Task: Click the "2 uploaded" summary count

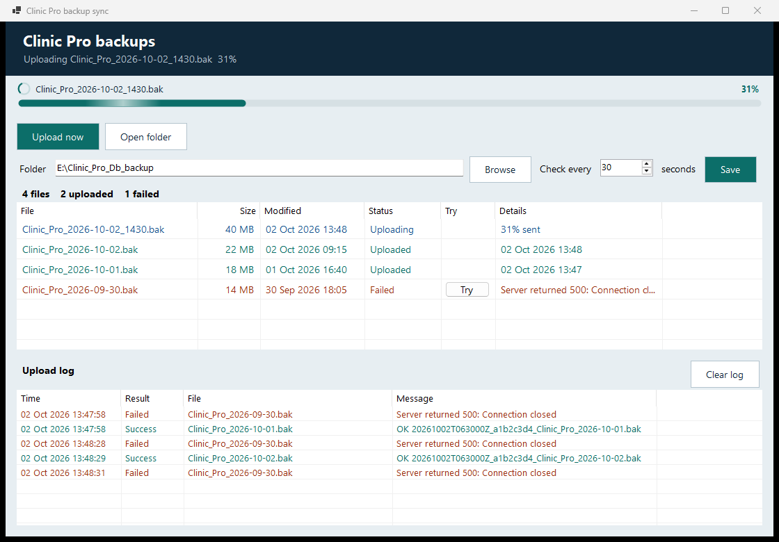Action: (x=87, y=194)
